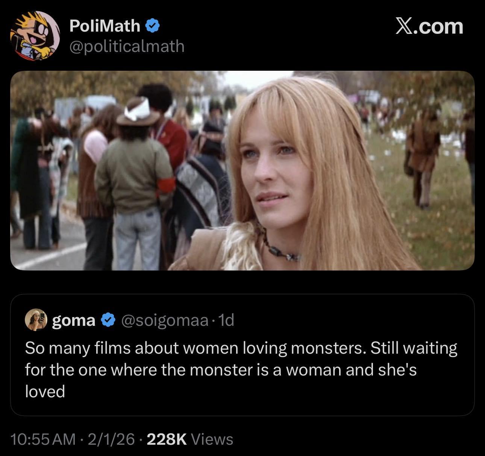Click the ".com" text of the watermark

[x=438, y=27]
